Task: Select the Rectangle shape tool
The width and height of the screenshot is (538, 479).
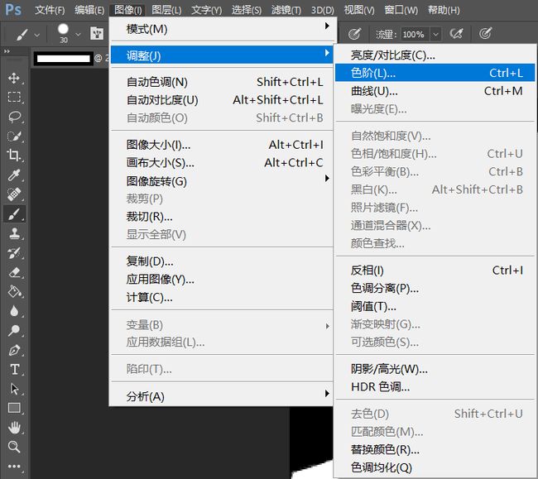Action: (x=14, y=408)
